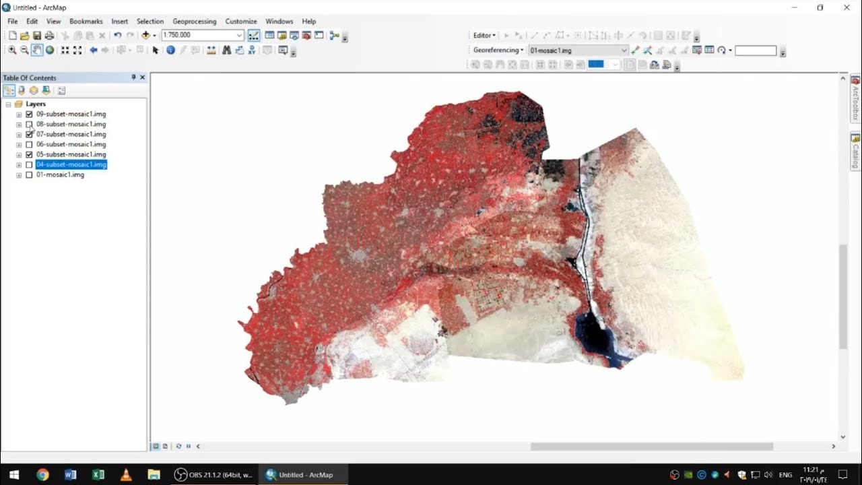Click List By Drawing Order icon
Viewport: 862px width, 485px height.
(9, 90)
